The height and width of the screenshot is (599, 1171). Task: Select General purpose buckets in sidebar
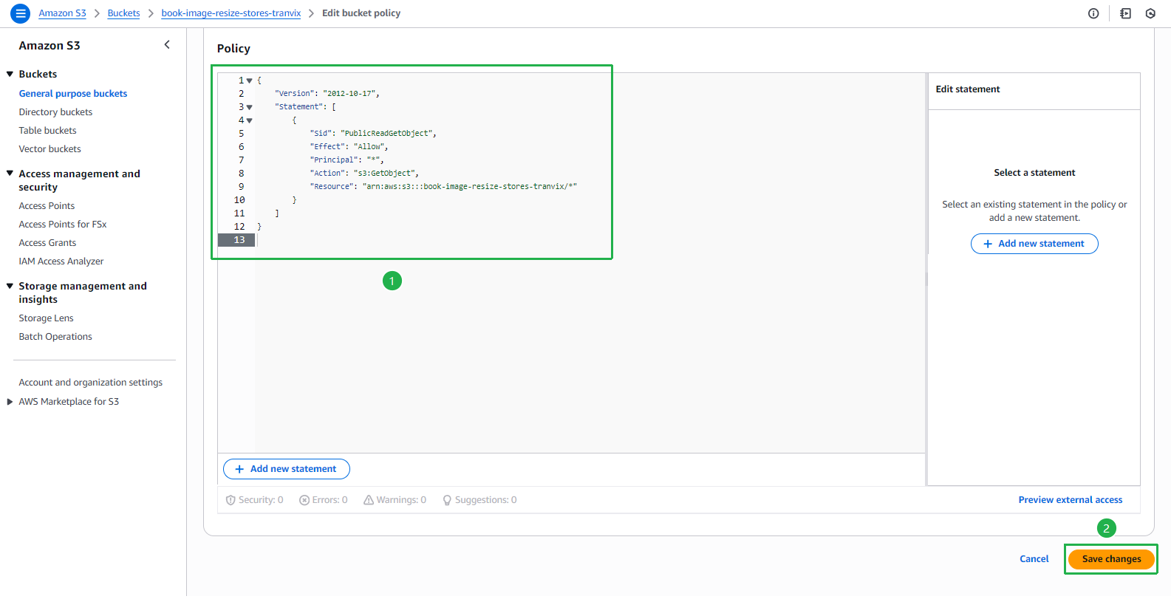click(x=73, y=94)
